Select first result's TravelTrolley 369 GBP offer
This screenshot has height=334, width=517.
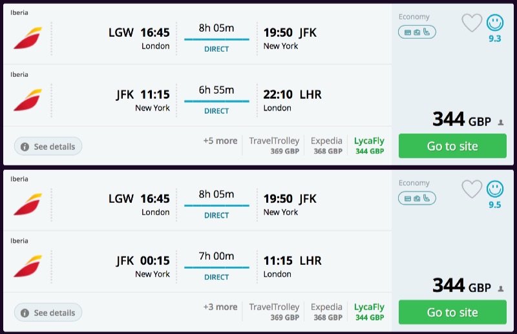coord(274,145)
